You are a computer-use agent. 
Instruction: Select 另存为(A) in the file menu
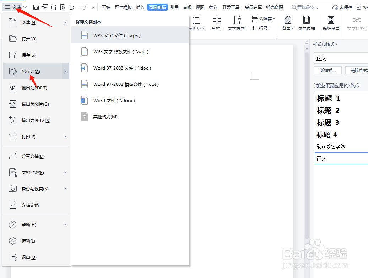point(36,71)
